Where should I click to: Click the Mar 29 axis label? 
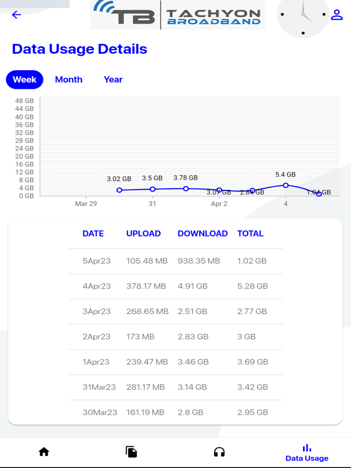[86, 204]
